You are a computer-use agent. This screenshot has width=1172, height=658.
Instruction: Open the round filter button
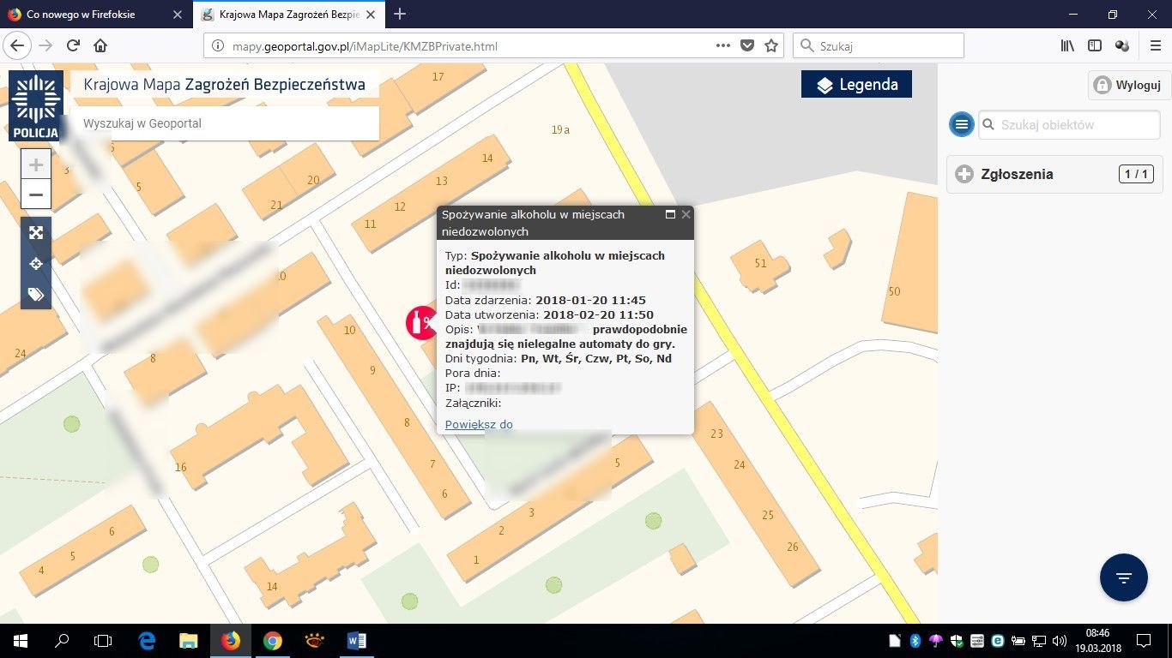coord(1123,577)
